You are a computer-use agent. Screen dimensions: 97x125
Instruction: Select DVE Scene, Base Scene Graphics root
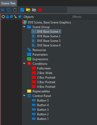point(49,22)
